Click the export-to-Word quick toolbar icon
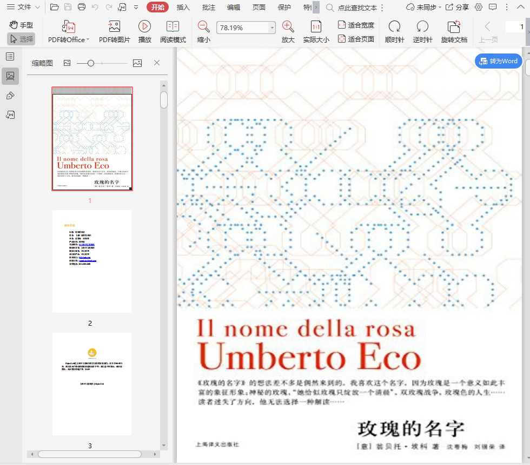The image size is (530, 465). [x=122, y=7]
